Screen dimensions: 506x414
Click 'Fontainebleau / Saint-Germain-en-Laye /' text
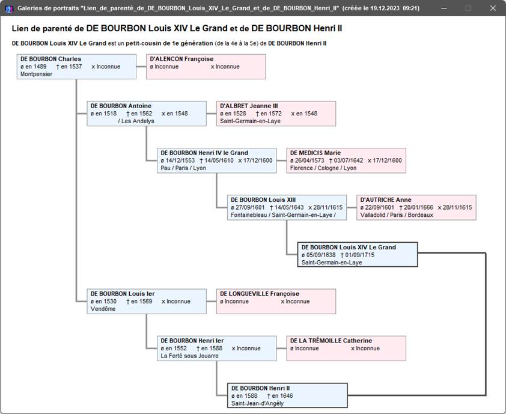click(x=283, y=215)
